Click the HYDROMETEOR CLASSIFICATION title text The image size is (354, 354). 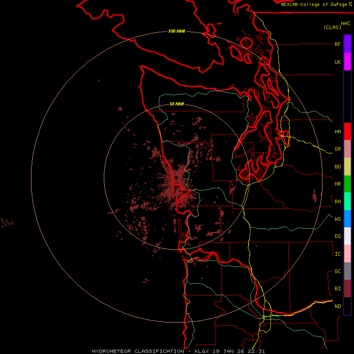coord(138,351)
